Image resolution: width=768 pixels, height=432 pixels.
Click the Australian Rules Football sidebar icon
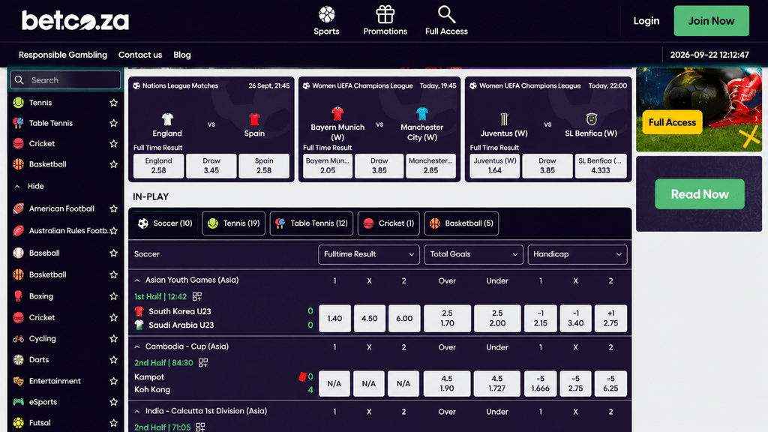pos(19,231)
